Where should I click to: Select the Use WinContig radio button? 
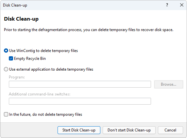[6, 51]
